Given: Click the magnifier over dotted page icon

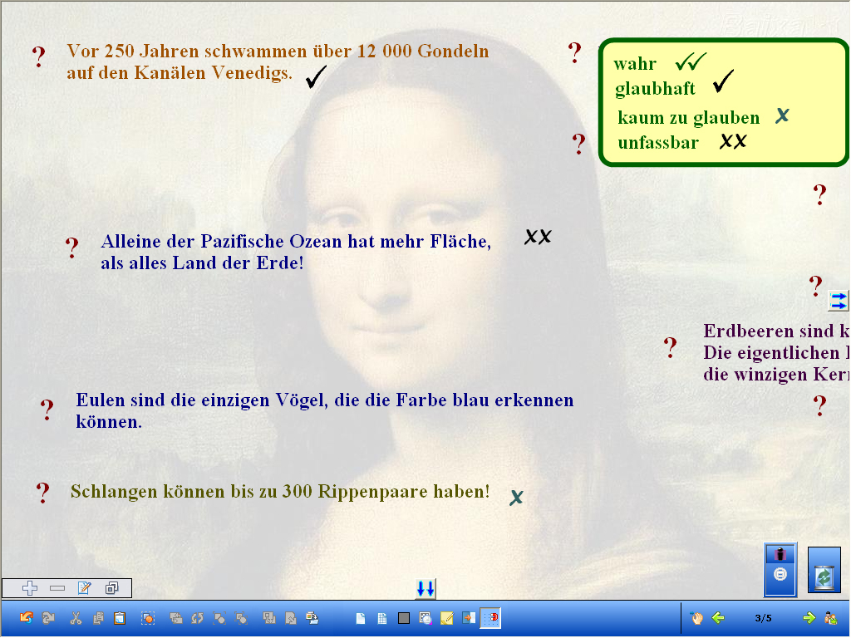Looking at the screenshot, I should click(425, 618).
